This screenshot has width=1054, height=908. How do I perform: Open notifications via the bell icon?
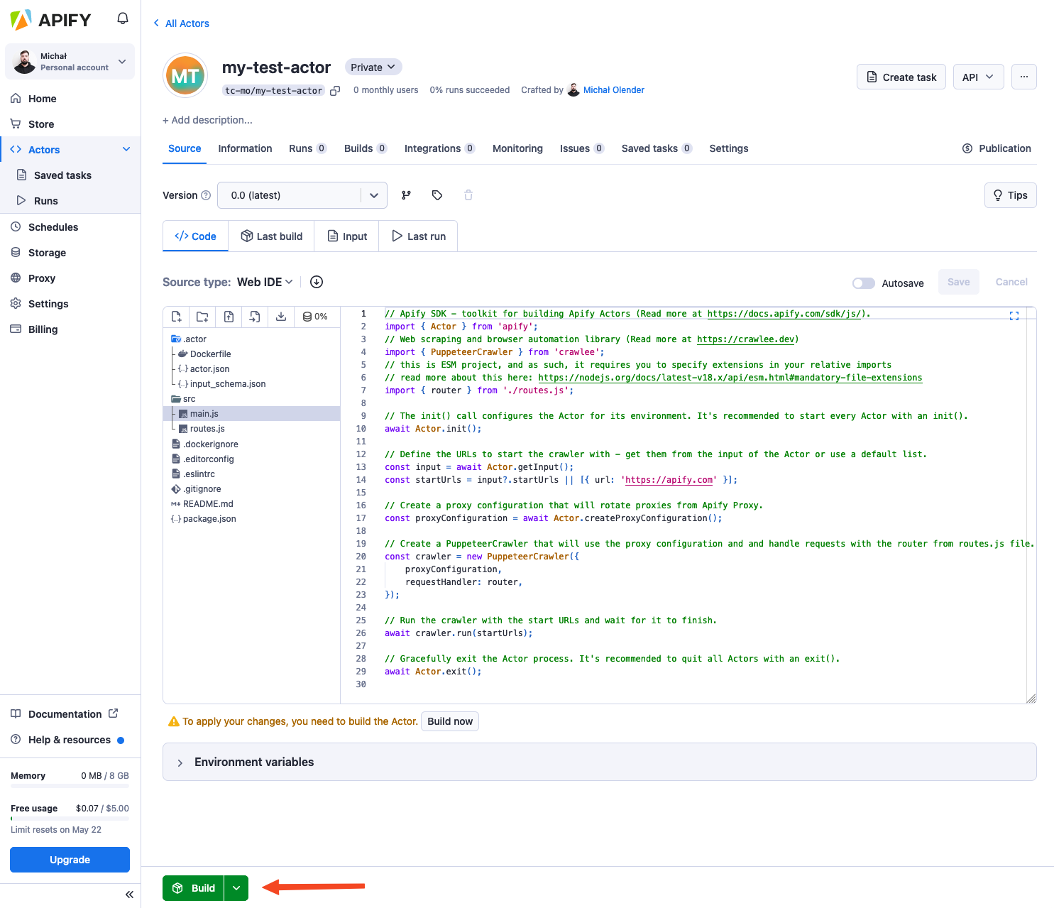[122, 18]
